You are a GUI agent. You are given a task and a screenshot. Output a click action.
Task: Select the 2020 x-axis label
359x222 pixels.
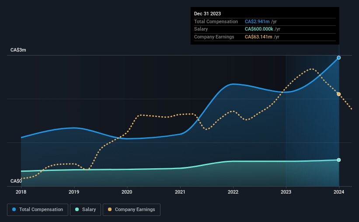(x=127, y=192)
